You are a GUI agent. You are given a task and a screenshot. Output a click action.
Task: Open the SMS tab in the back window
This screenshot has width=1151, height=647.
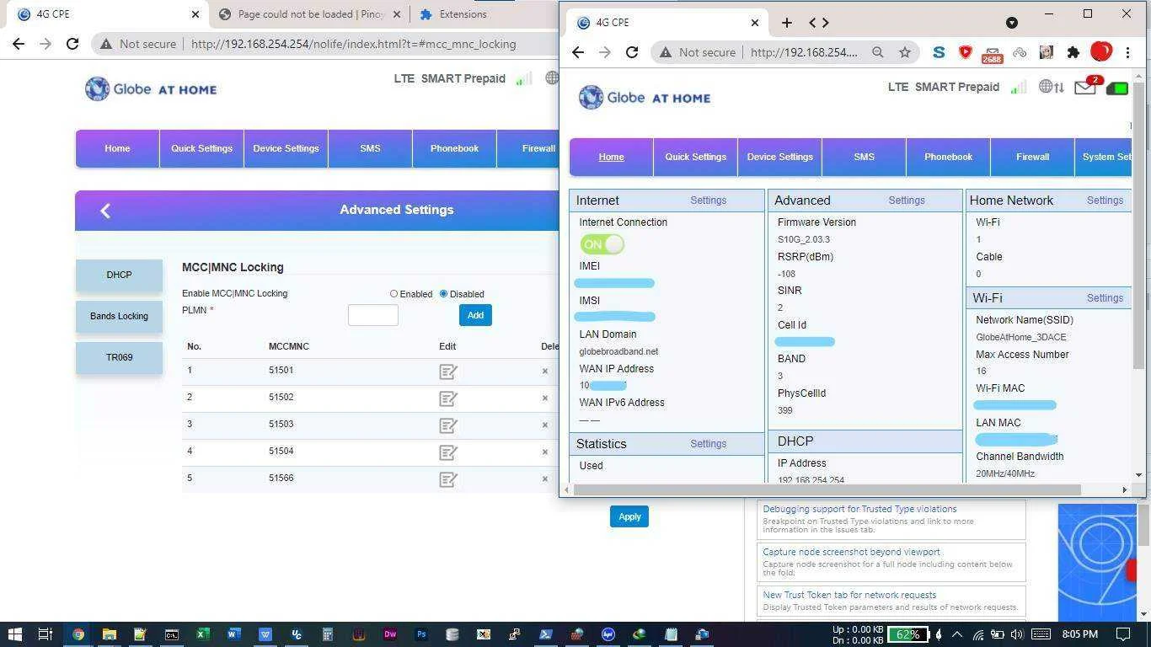coord(370,148)
